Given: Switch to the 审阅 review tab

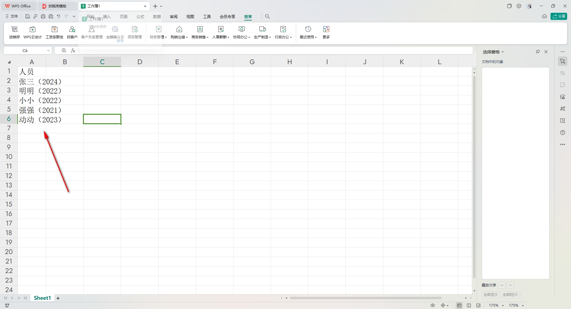Looking at the screenshot, I should click(174, 17).
